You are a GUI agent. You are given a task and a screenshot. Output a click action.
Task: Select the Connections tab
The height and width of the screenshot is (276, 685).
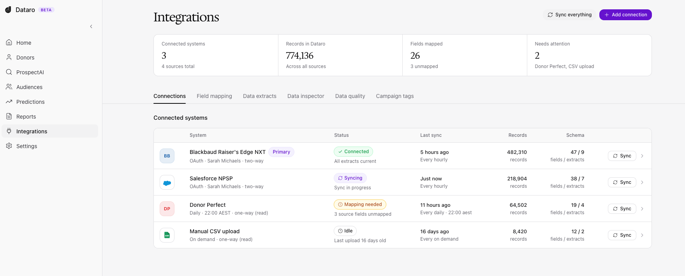pos(169,96)
